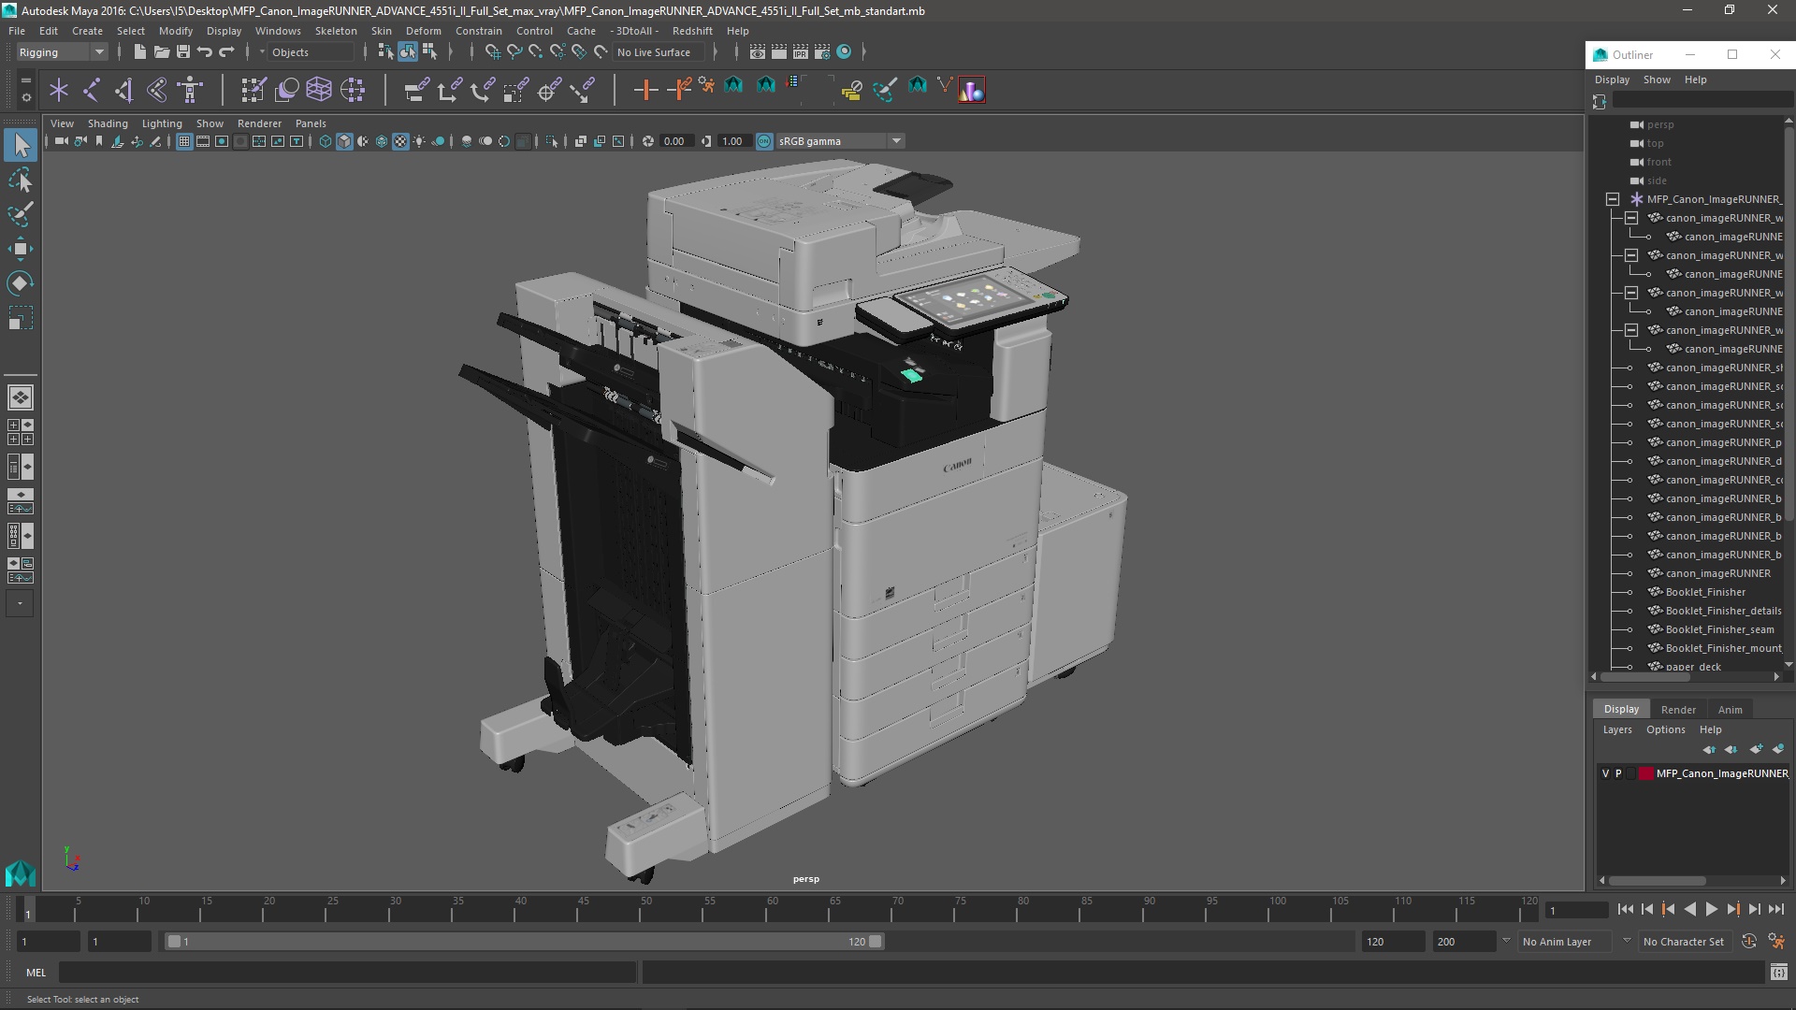Click frame 60 on the timeline
Image resolution: width=1796 pixels, height=1010 pixels.
pos(772,909)
